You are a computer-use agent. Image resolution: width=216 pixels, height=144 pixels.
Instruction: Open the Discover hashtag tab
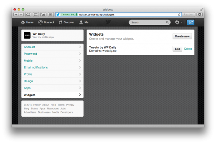click(66, 22)
